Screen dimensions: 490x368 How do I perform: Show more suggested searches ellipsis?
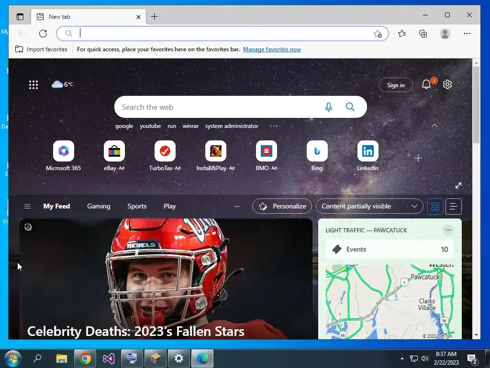(x=274, y=126)
